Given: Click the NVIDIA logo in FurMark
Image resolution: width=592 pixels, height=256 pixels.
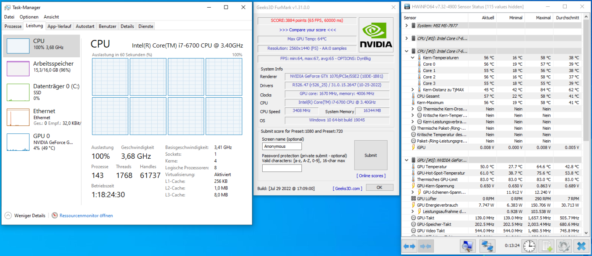Looking at the screenshot, I should point(377,35).
